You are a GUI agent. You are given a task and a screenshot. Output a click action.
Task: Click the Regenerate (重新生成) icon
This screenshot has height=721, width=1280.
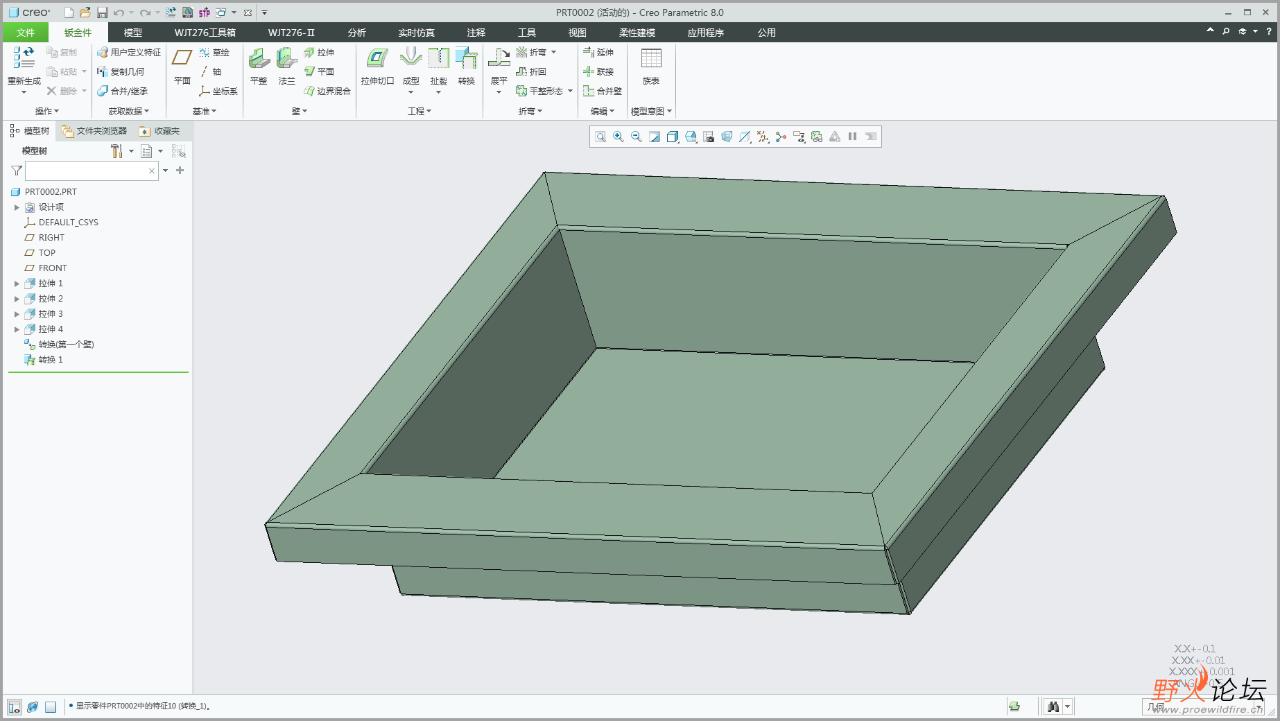(24, 58)
